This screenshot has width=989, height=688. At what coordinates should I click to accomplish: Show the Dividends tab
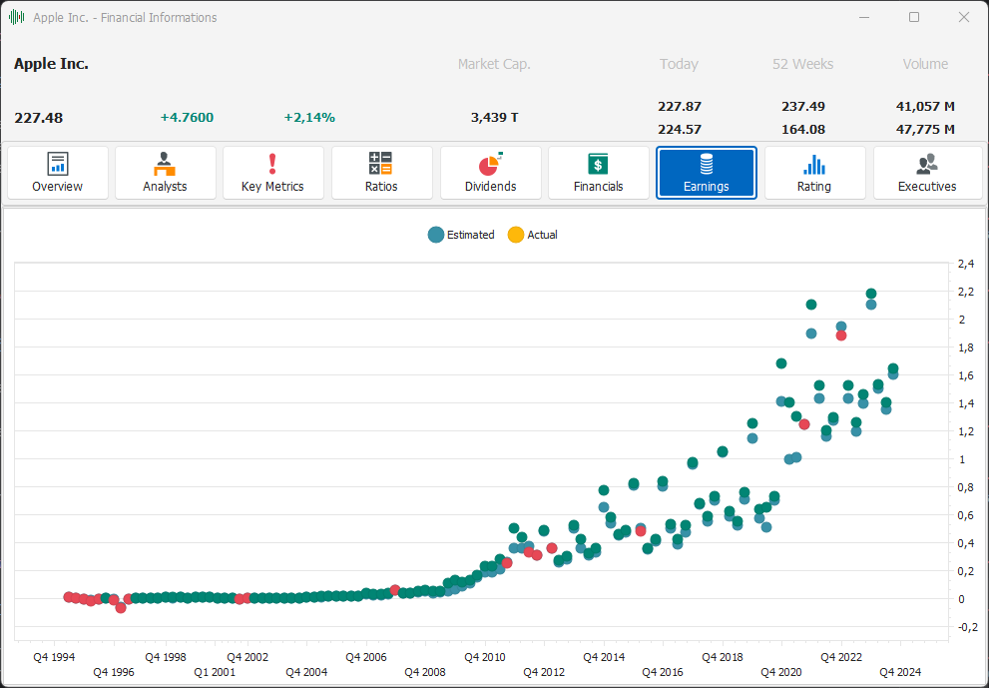click(491, 173)
